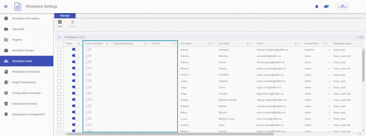Sort by Last name column arrow

coord(248,44)
